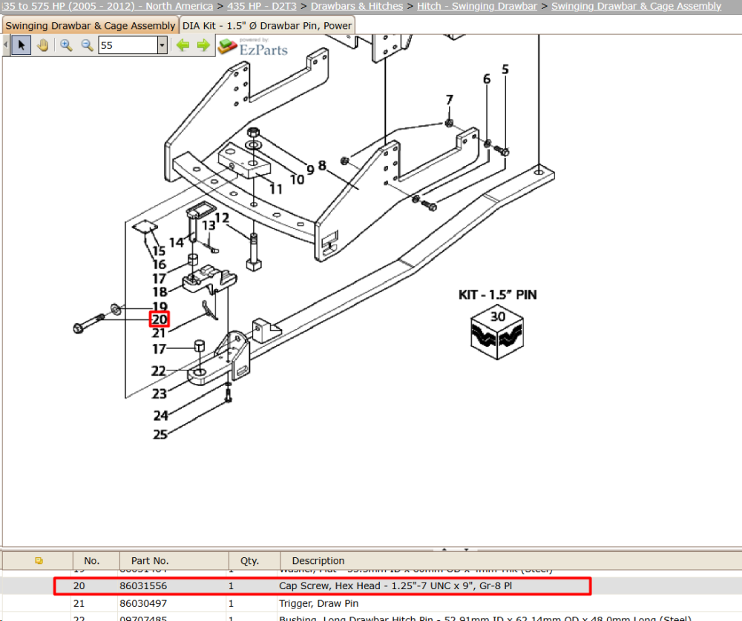Click callout number 24 in diagram

(x=160, y=416)
